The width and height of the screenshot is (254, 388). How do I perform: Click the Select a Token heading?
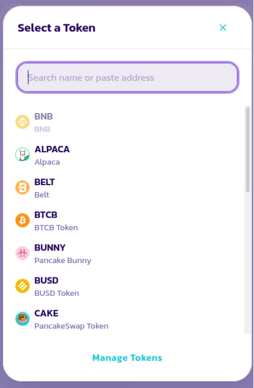56,28
